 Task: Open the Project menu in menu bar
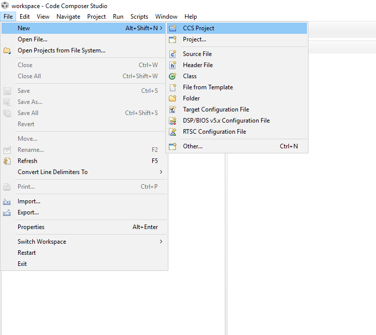(x=96, y=17)
